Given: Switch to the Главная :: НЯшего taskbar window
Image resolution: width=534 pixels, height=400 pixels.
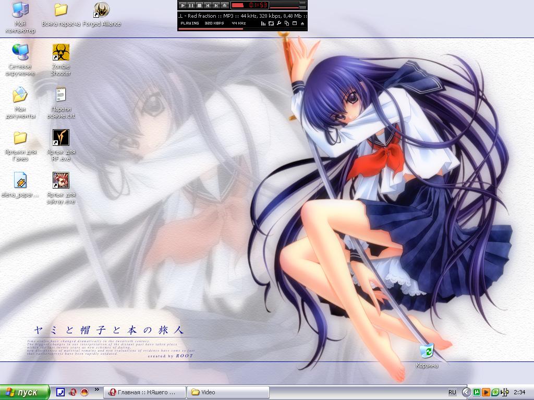Looking at the screenshot, I should point(145,393).
